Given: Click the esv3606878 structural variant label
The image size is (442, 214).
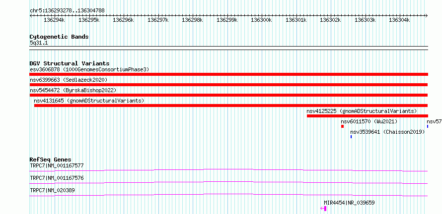Looking at the screenshot, I should [x=89, y=69].
